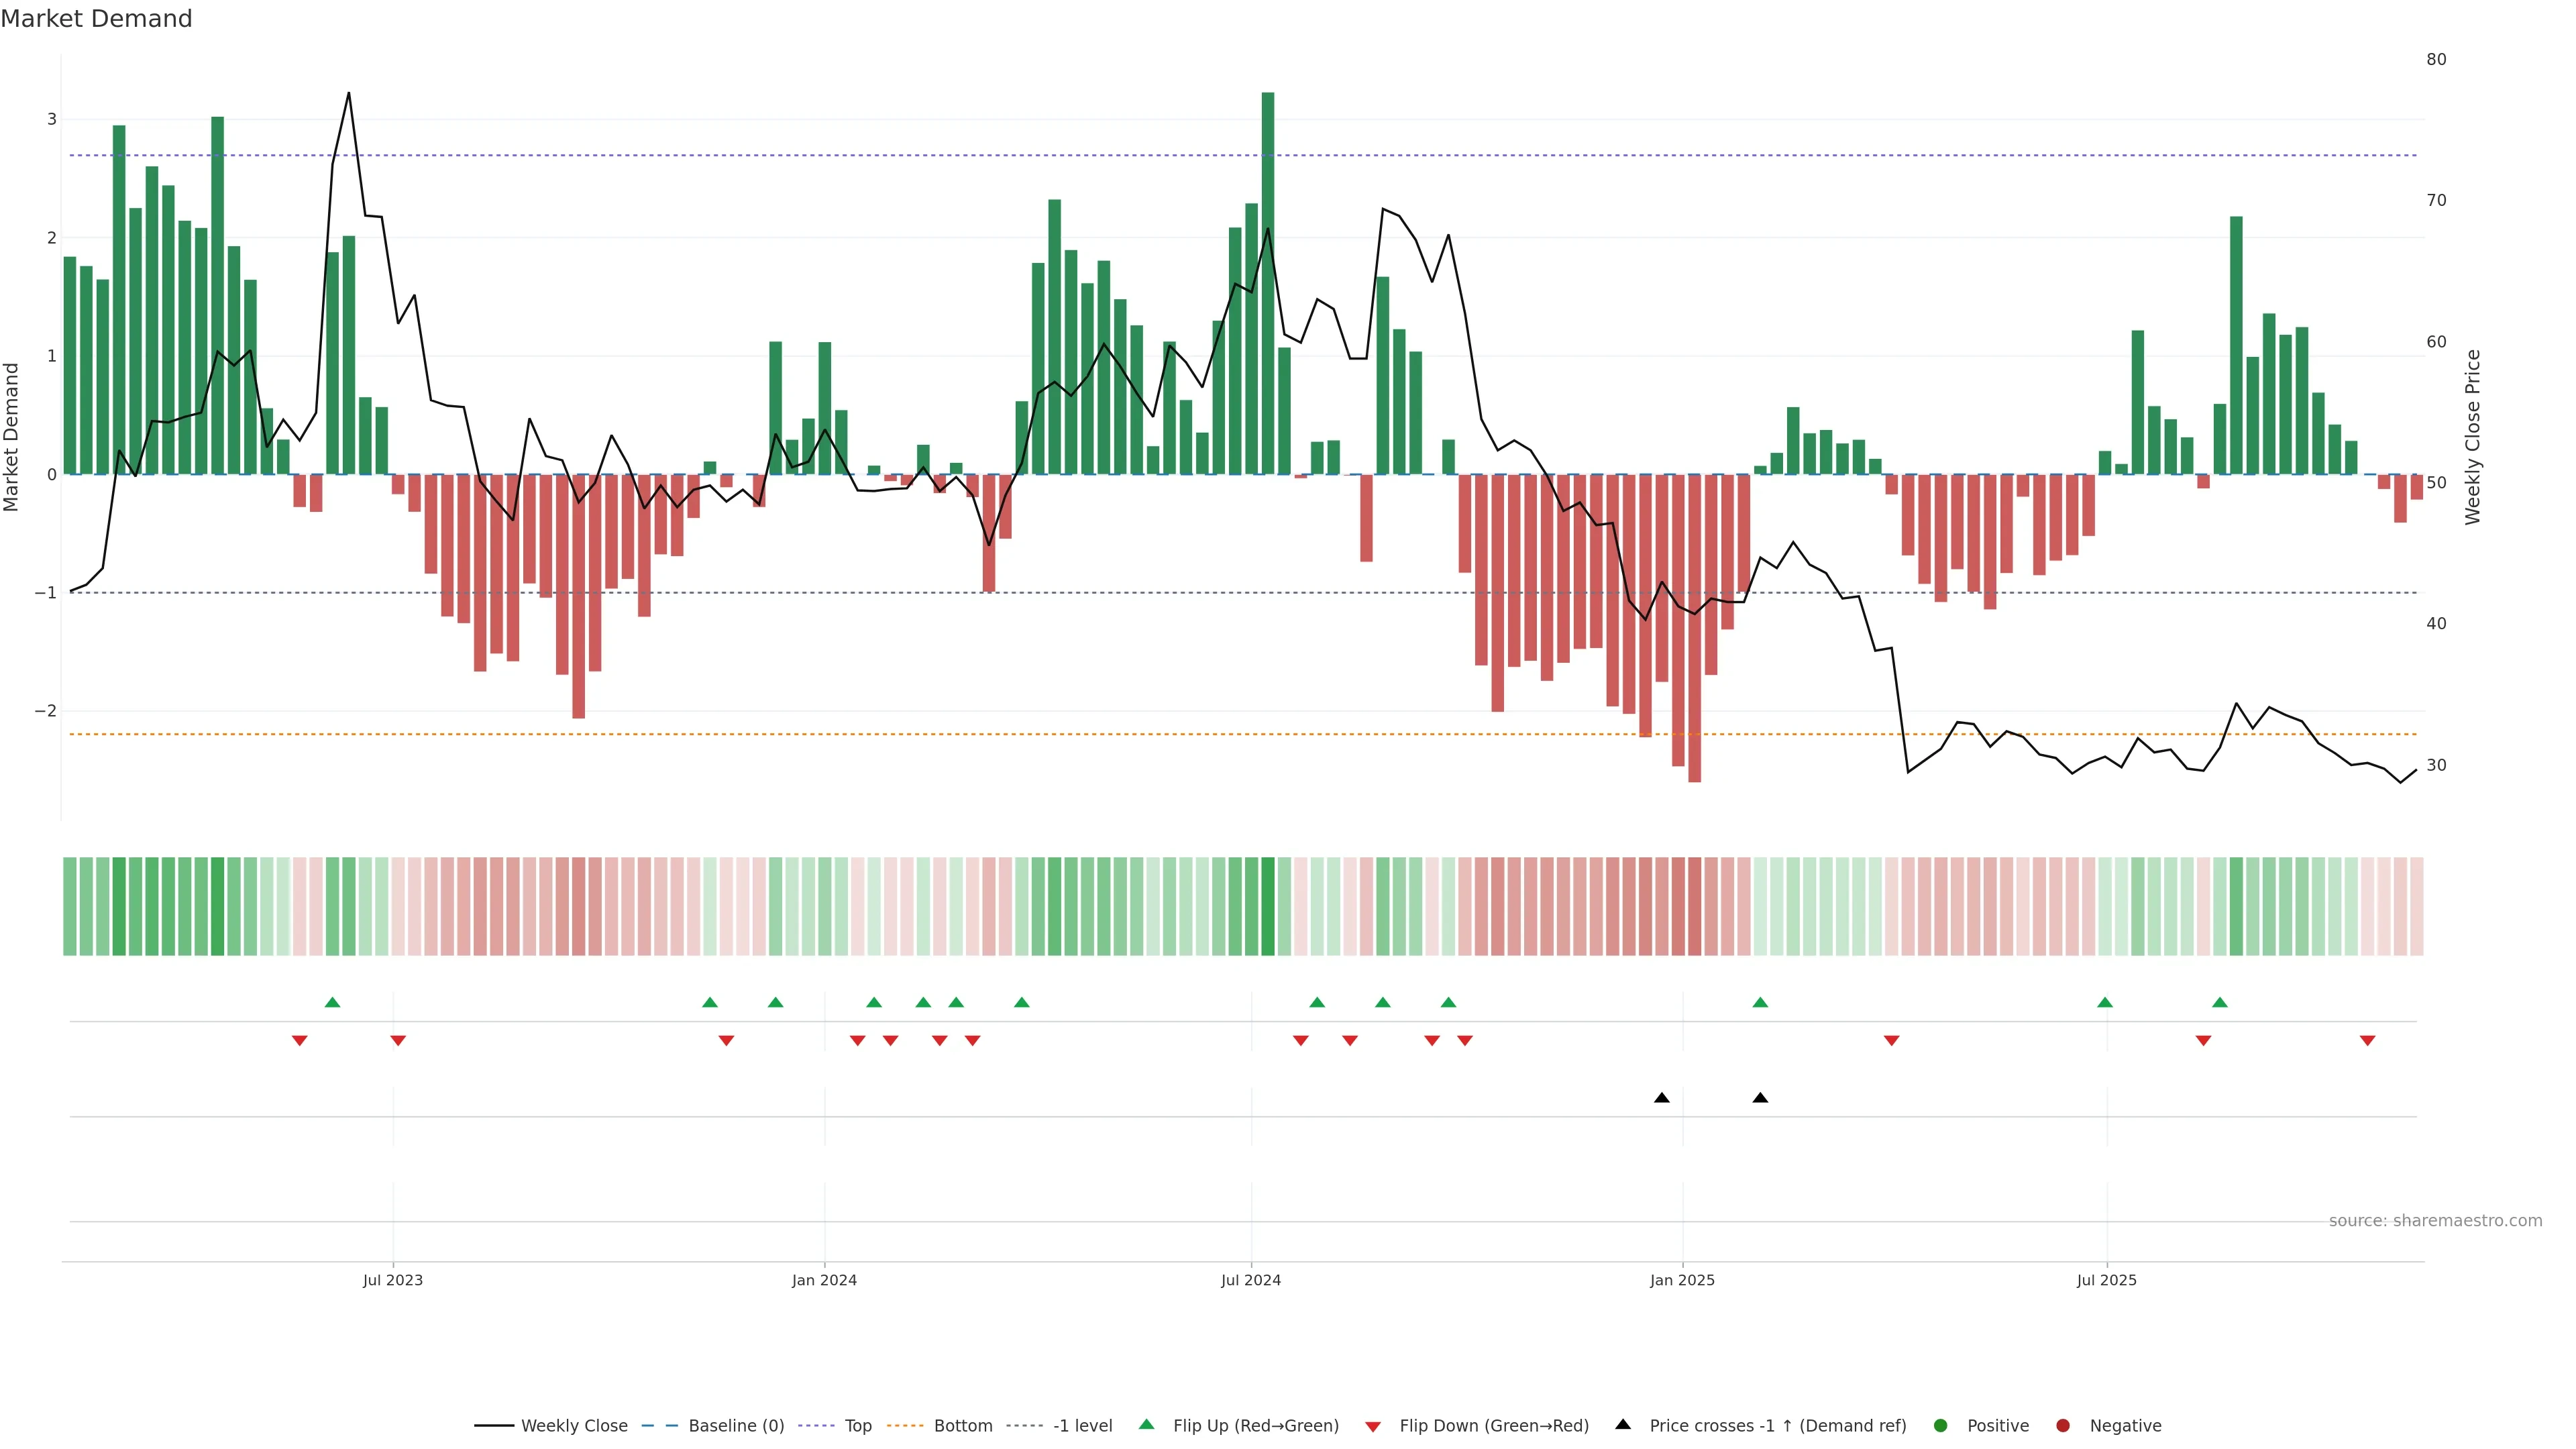Click the leftmost green flip-up triangle marker
Image resolution: width=2576 pixels, height=1449 pixels.
332,1002
